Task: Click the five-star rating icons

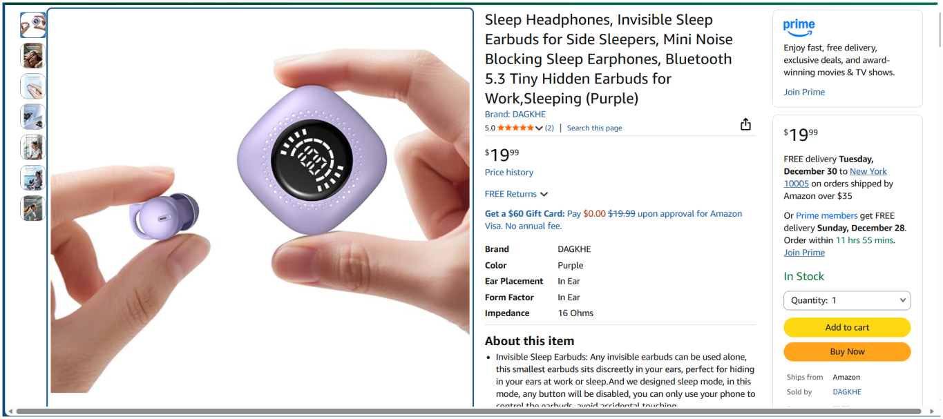Action: click(515, 128)
